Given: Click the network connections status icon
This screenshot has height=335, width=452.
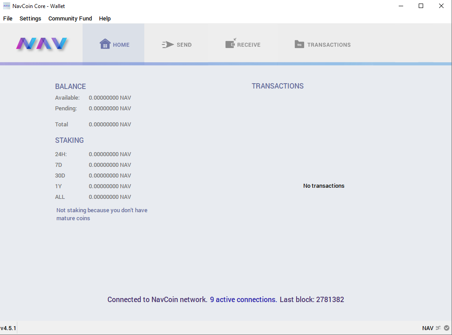Looking at the screenshot, I should tap(438, 328).
